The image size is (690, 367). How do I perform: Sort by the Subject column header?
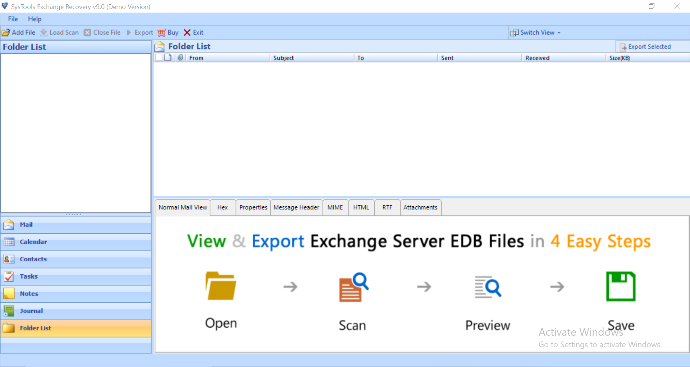[x=312, y=58]
